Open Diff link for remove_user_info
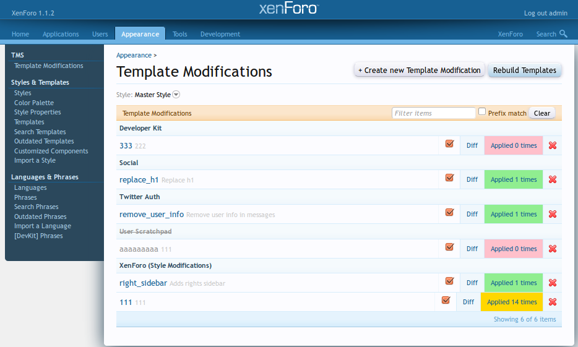The width and height of the screenshot is (578, 347). (472, 214)
